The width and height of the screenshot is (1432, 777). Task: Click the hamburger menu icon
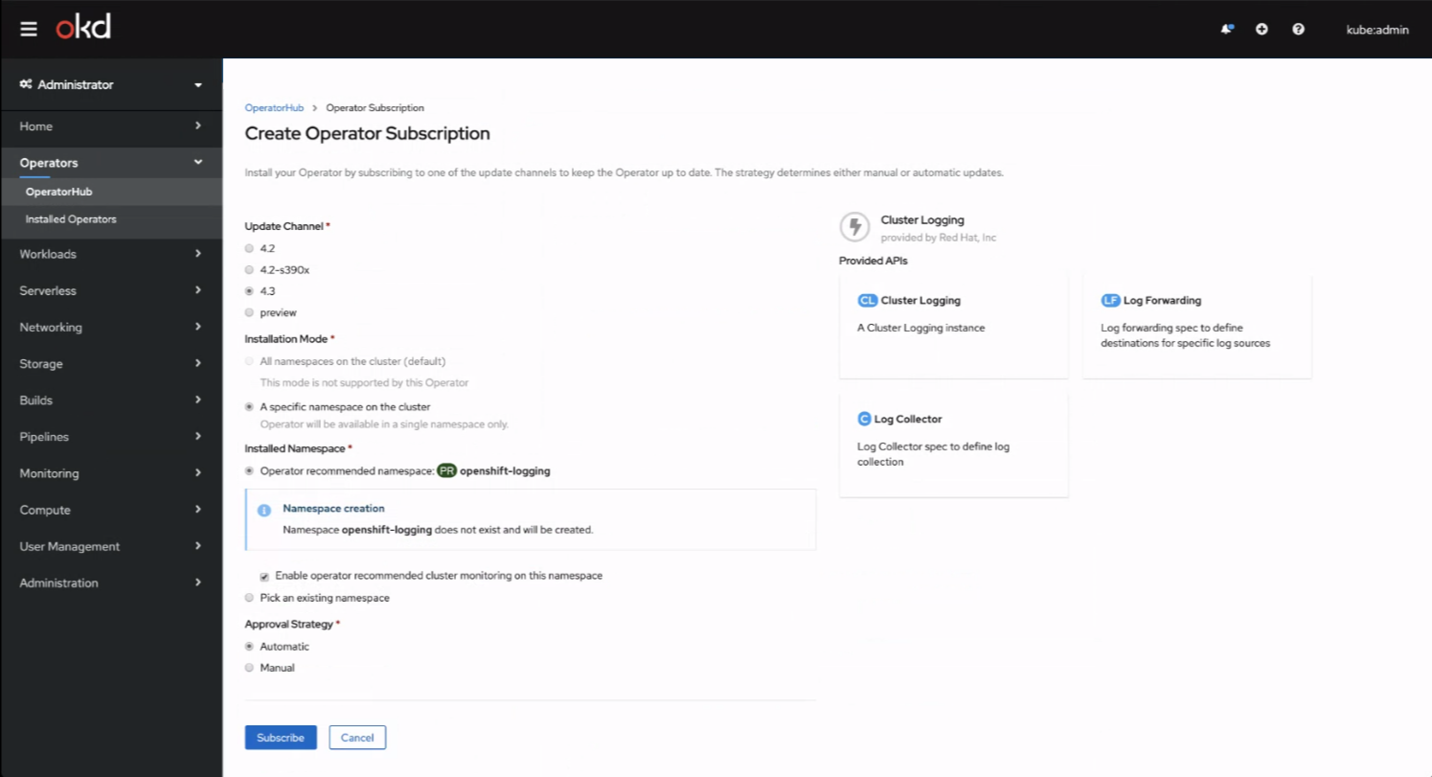tap(29, 29)
